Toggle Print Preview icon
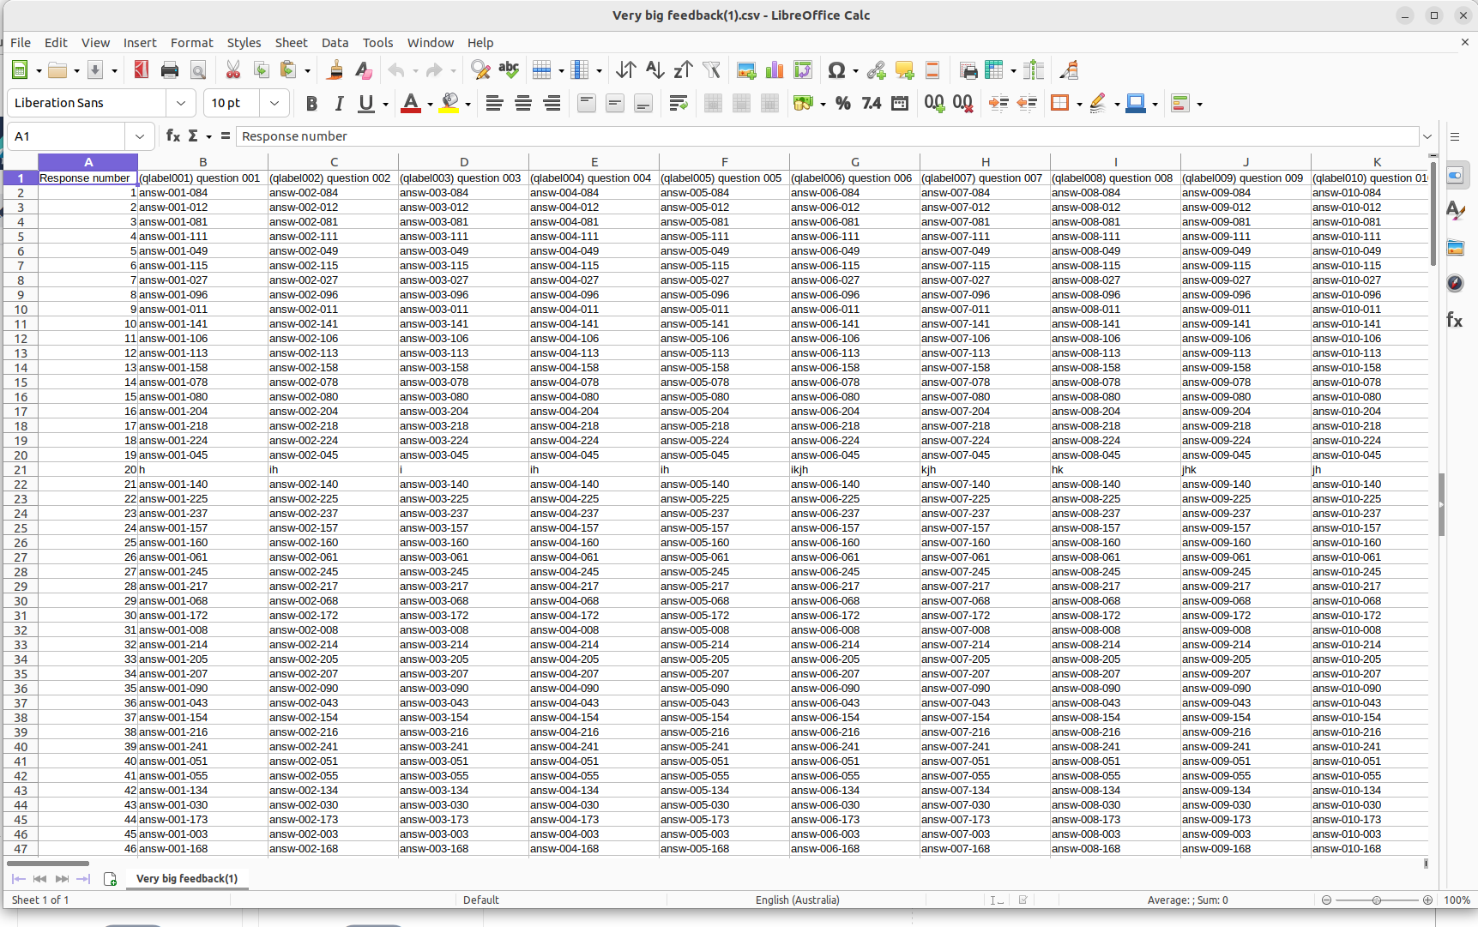 point(198,70)
